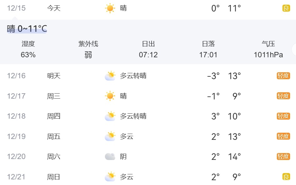Select the 12/20 周六 date entry
The height and width of the screenshot is (185, 296).
coord(16,157)
